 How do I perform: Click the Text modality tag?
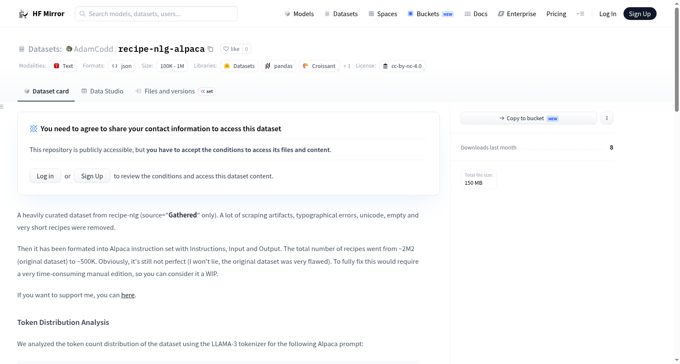63,66
